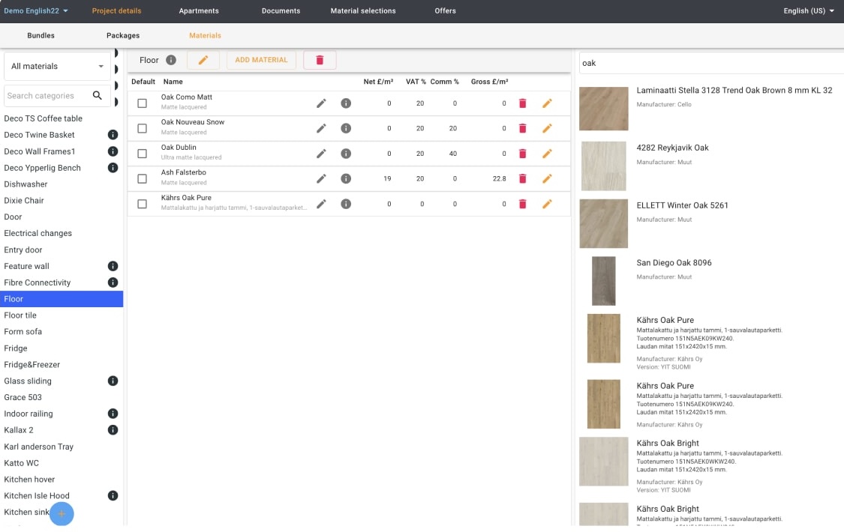Open the All materials filter dropdown
The height and width of the screenshot is (532, 844).
pos(57,66)
